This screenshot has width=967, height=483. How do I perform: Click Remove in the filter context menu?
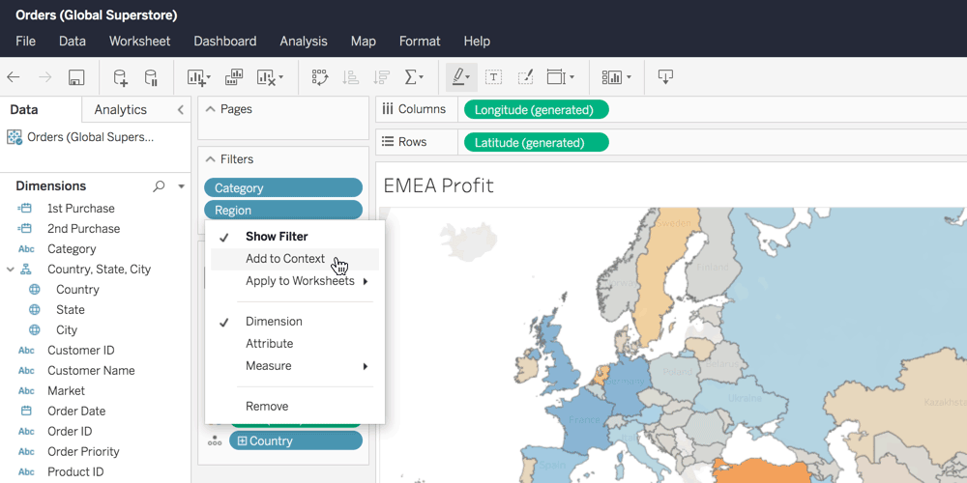[267, 407]
